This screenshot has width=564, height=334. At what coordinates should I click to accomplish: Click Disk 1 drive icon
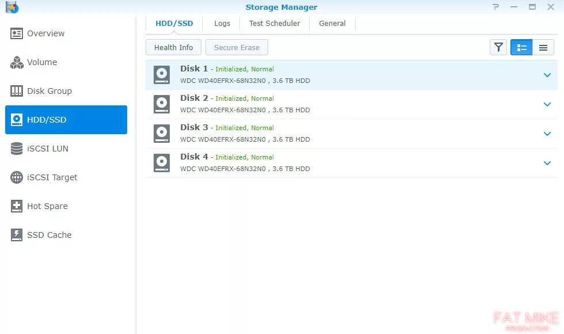tap(162, 75)
